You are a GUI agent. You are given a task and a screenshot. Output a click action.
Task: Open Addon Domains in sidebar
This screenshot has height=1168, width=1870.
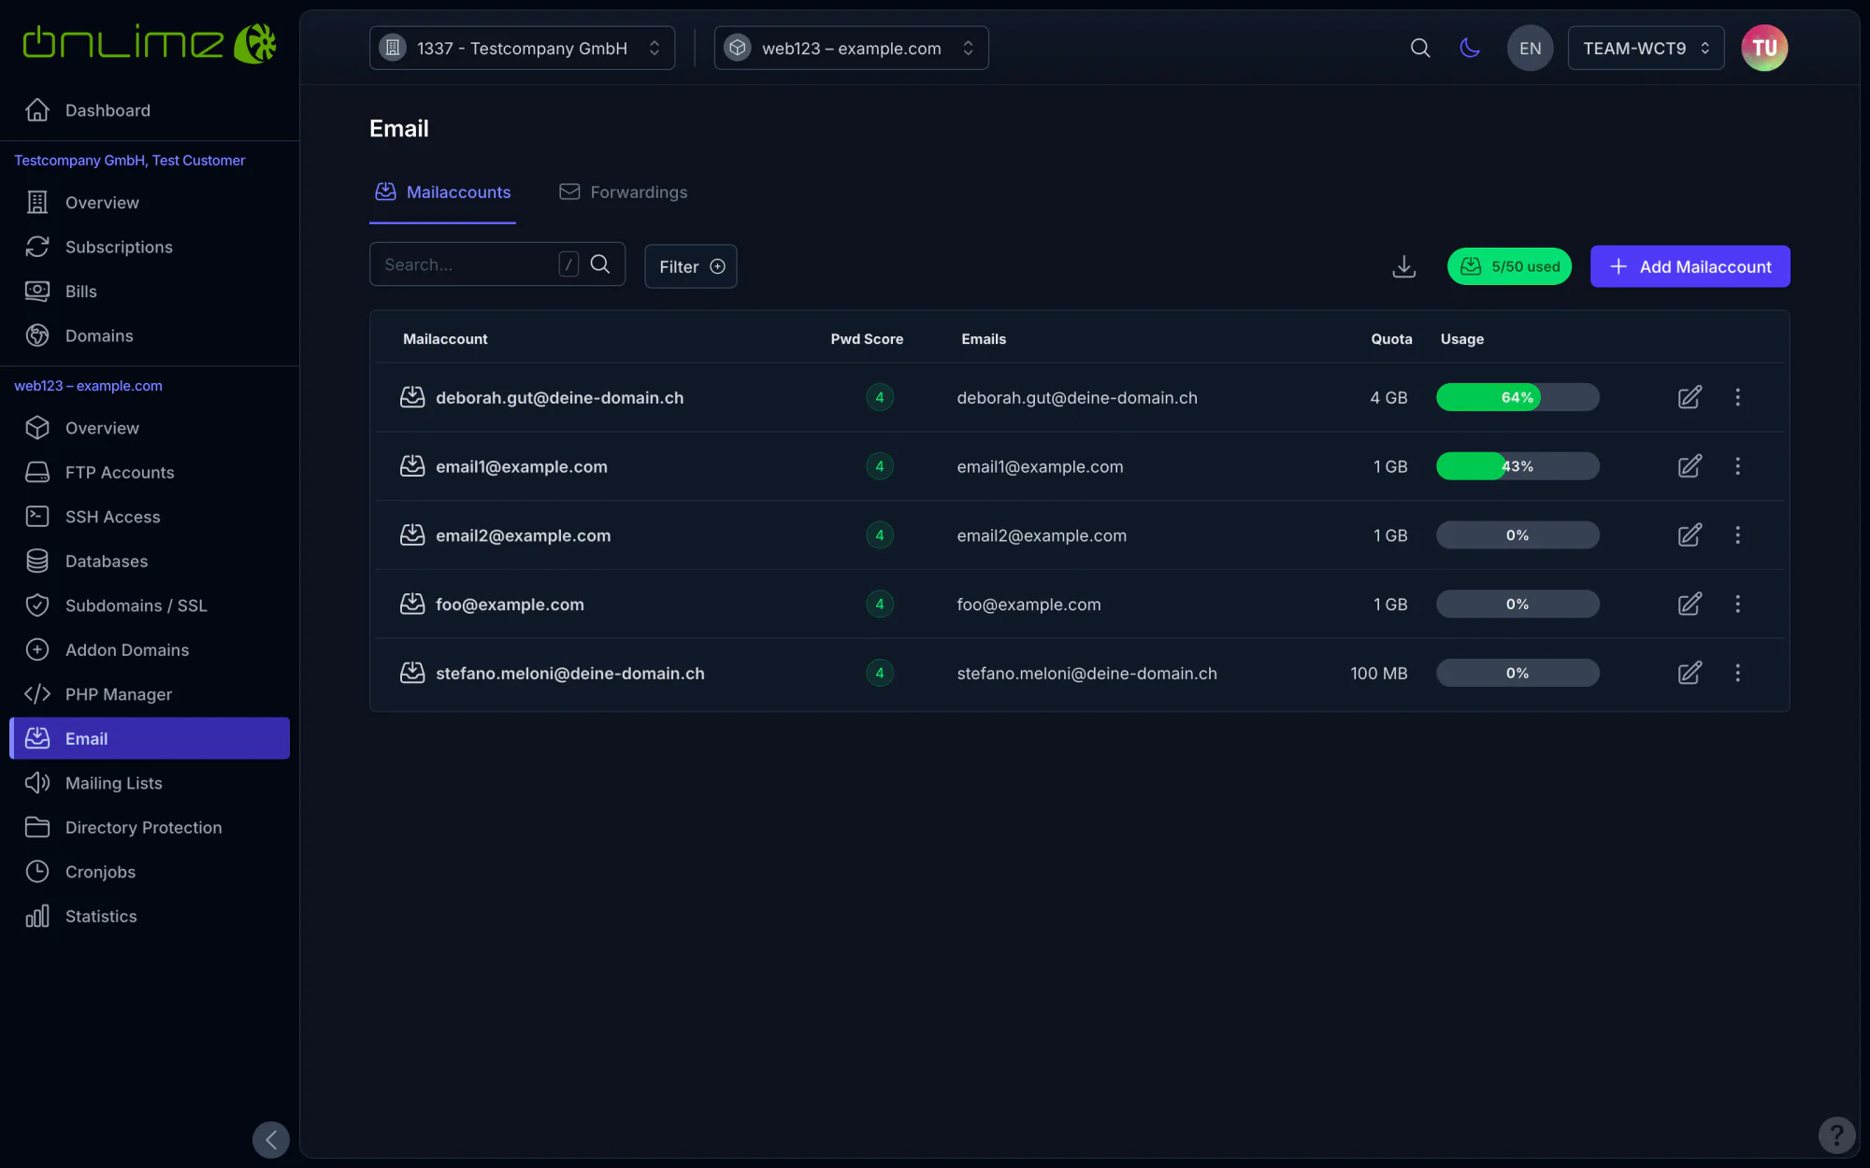pos(150,650)
